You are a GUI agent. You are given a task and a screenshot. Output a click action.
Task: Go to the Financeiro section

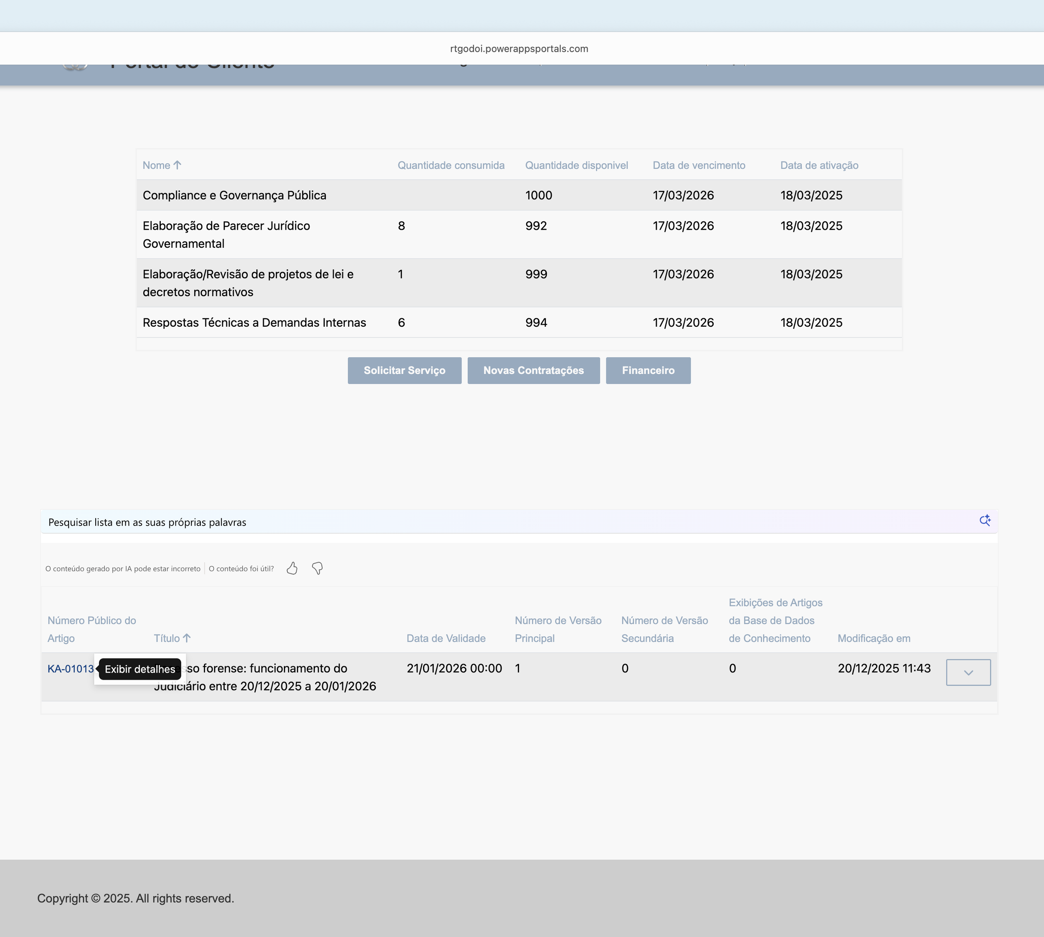(x=648, y=371)
